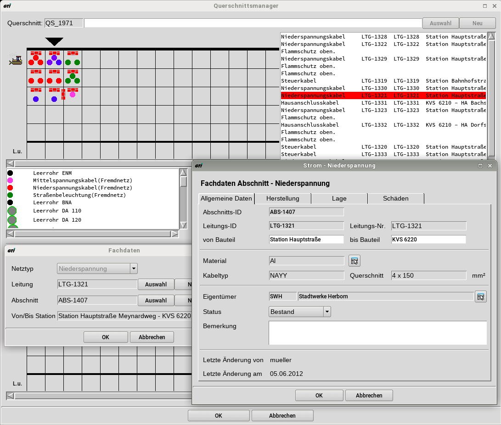Open the Status dropdown showing Bestand

tap(327, 312)
